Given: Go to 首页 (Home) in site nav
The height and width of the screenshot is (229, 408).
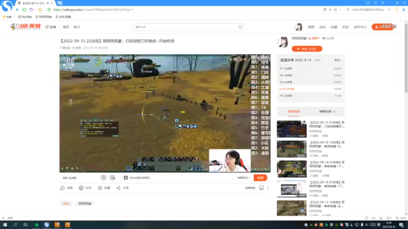Looking at the screenshot, I should 66,27.
